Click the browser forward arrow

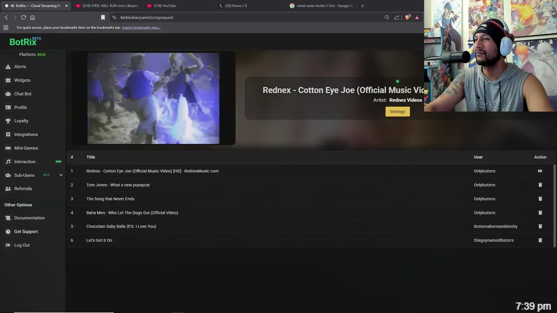click(x=15, y=17)
